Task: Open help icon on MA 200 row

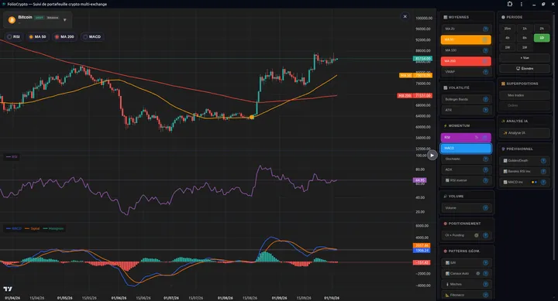Action: click(484, 61)
